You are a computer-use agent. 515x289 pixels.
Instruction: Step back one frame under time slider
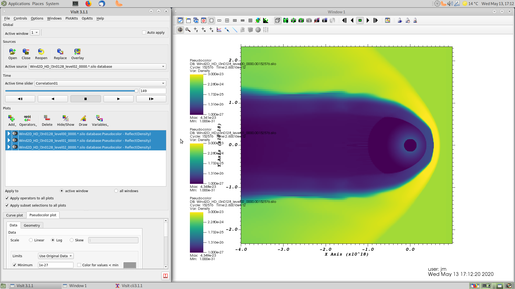click(x=20, y=99)
